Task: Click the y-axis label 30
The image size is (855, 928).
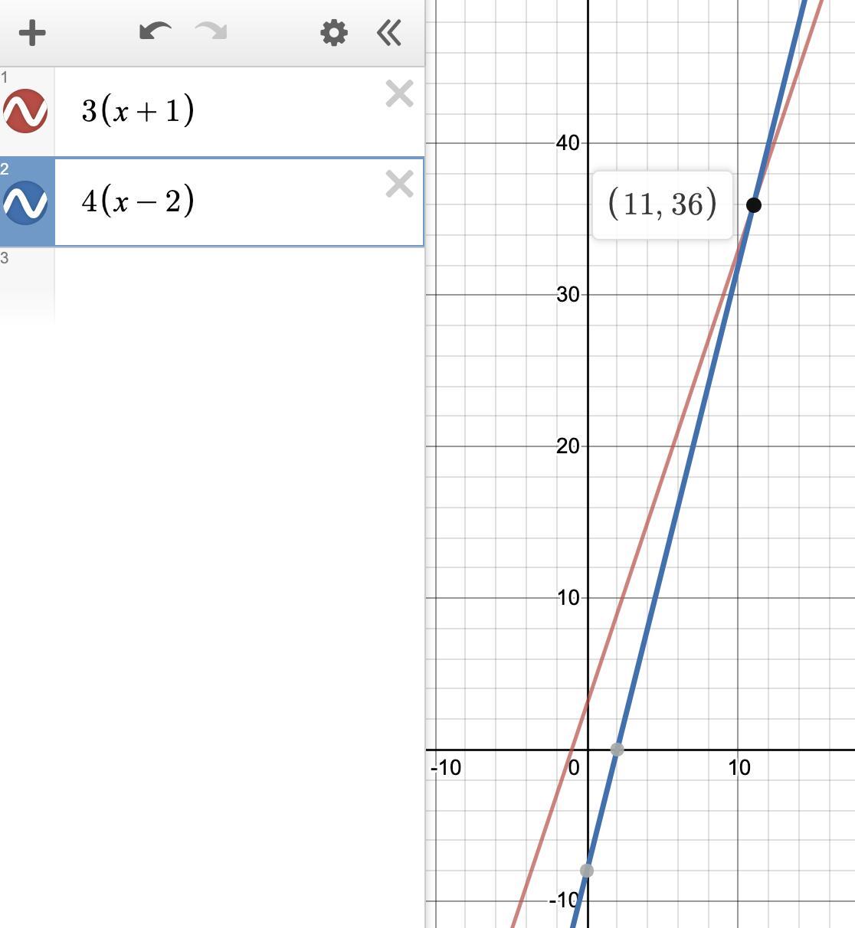Action: [x=568, y=295]
